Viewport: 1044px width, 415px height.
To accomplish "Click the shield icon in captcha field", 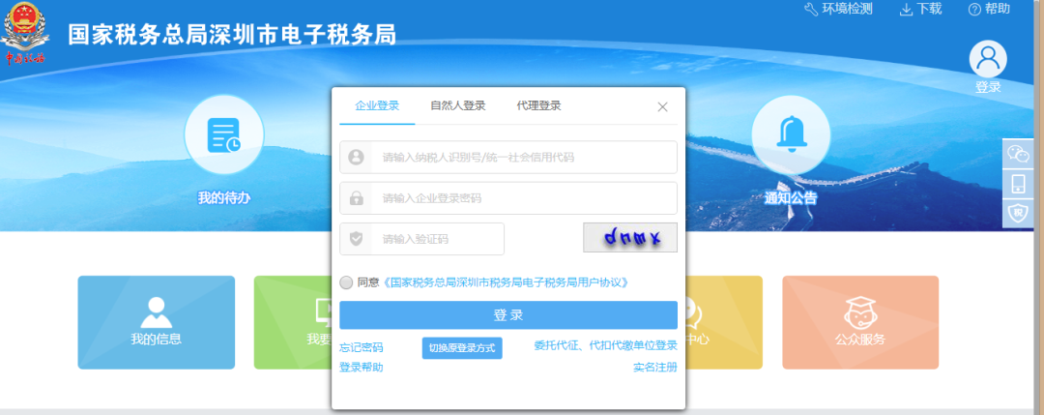I will click(x=356, y=239).
